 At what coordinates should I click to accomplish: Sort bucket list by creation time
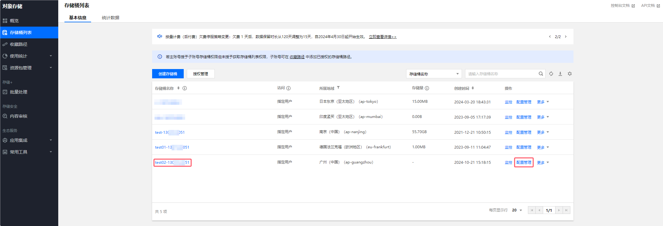coord(473,88)
